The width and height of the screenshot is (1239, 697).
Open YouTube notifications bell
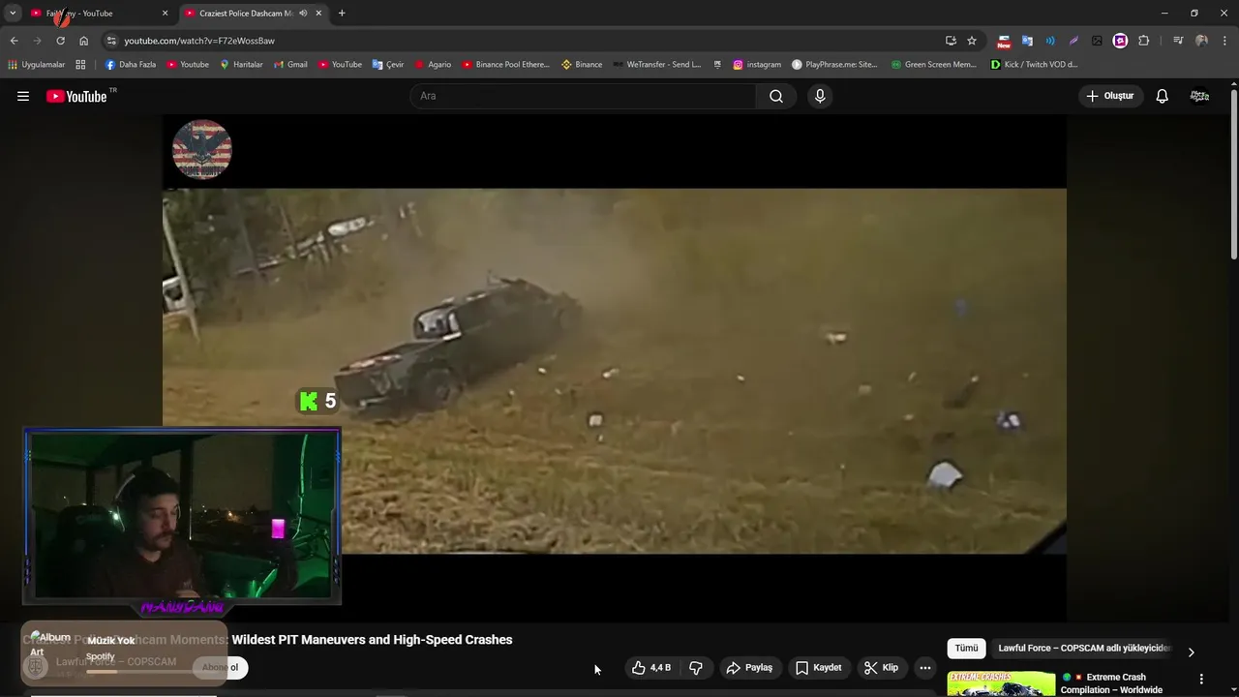click(1163, 96)
